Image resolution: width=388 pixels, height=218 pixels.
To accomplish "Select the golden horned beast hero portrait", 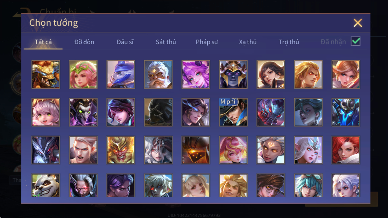I will click(x=46, y=74).
